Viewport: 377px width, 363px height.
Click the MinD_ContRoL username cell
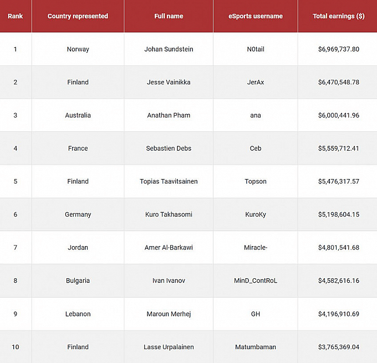(256, 280)
